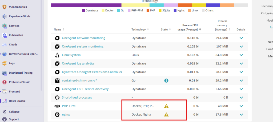The height and width of the screenshot is (122, 273).
Task: Open the Short-lived processes link
Action: pyautogui.click(x=77, y=98)
